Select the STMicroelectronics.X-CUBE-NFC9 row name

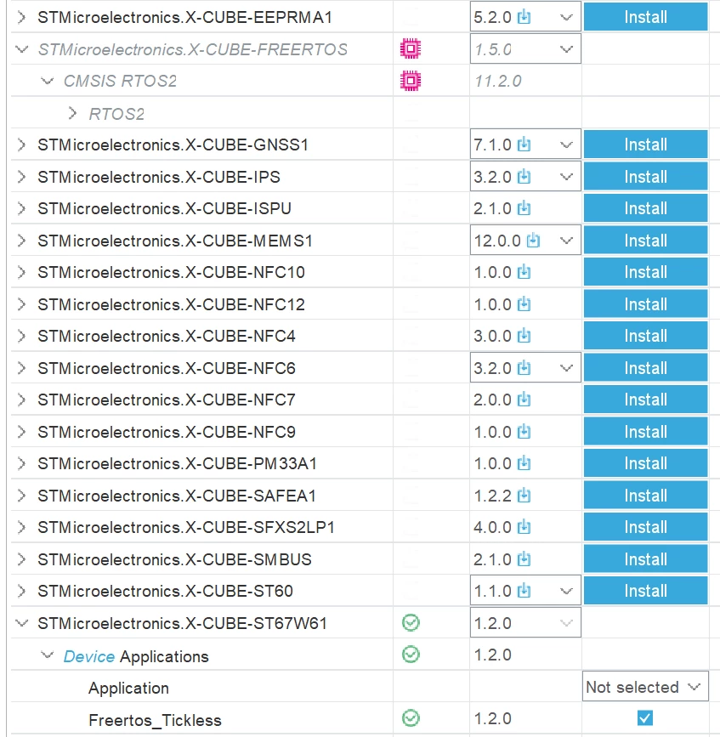click(x=167, y=432)
